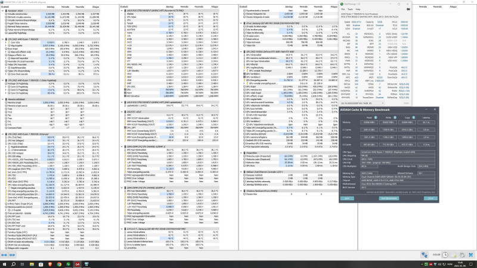Click the HUN language indicator in tray
Image resolution: width=477 pixels, height=268 pixels.
pos(451,264)
